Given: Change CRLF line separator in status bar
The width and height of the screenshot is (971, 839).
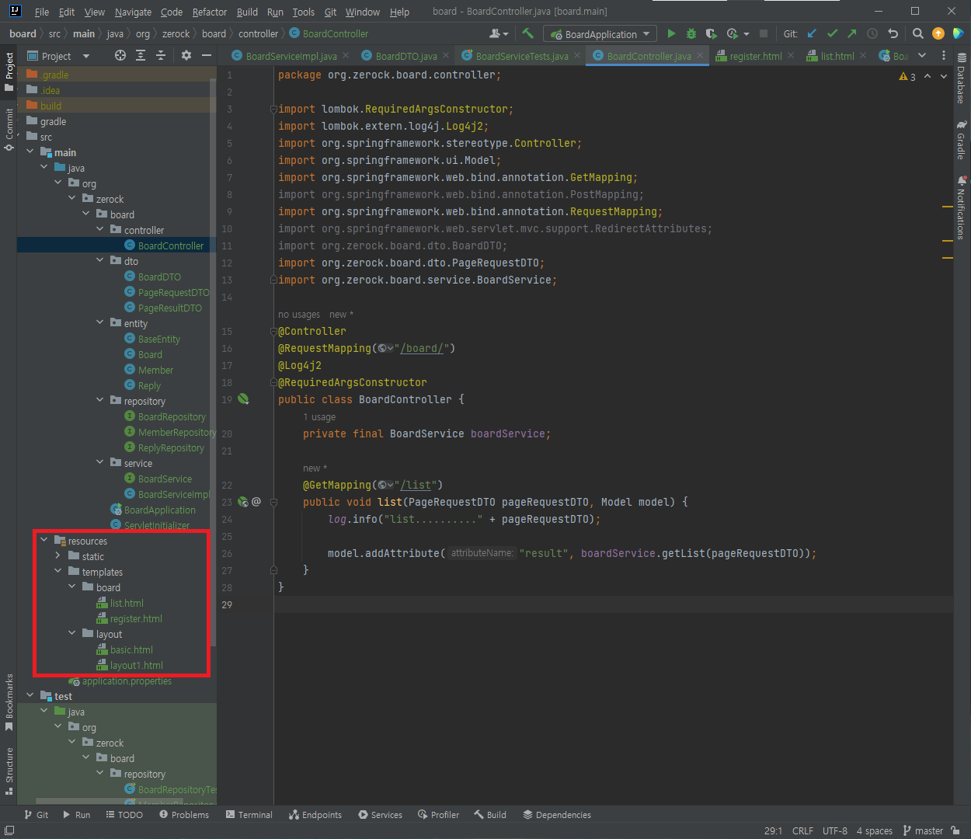Looking at the screenshot, I should pyautogui.click(x=802, y=830).
